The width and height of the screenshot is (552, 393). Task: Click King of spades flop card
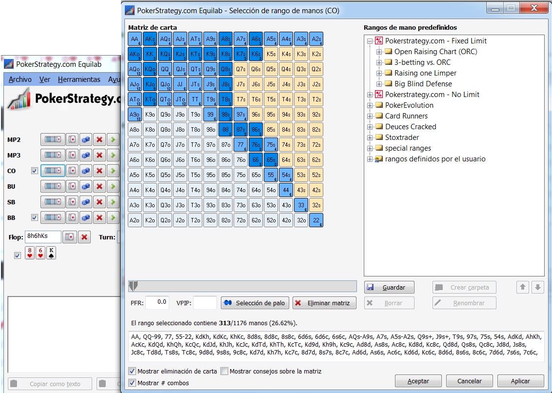[51, 253]
